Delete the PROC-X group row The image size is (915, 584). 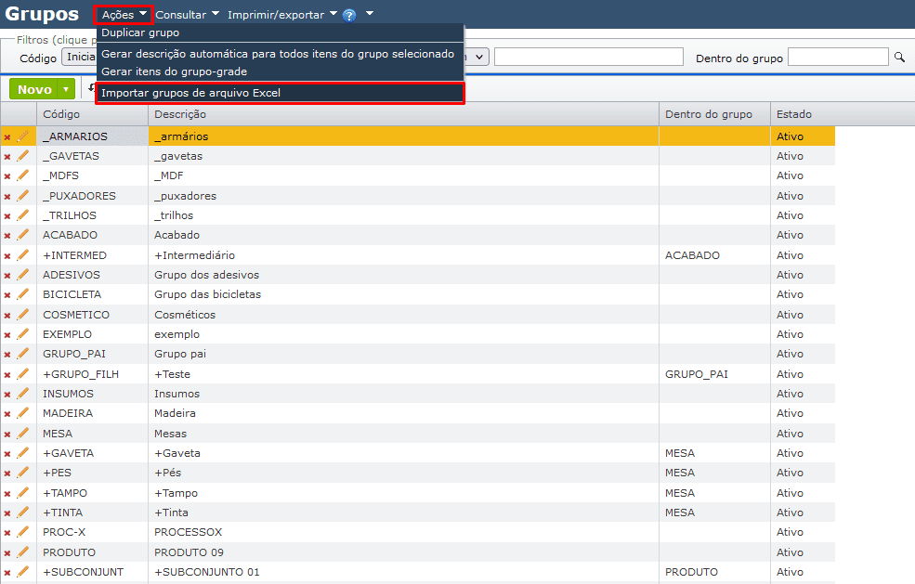click(x=7, y=533)
